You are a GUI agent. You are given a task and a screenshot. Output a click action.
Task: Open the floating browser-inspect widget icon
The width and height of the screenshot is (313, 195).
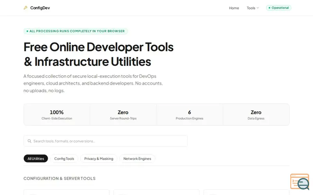(300, 182)
